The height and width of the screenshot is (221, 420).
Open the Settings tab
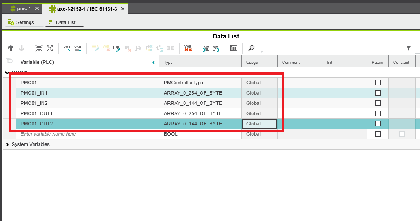coord(21,22)
